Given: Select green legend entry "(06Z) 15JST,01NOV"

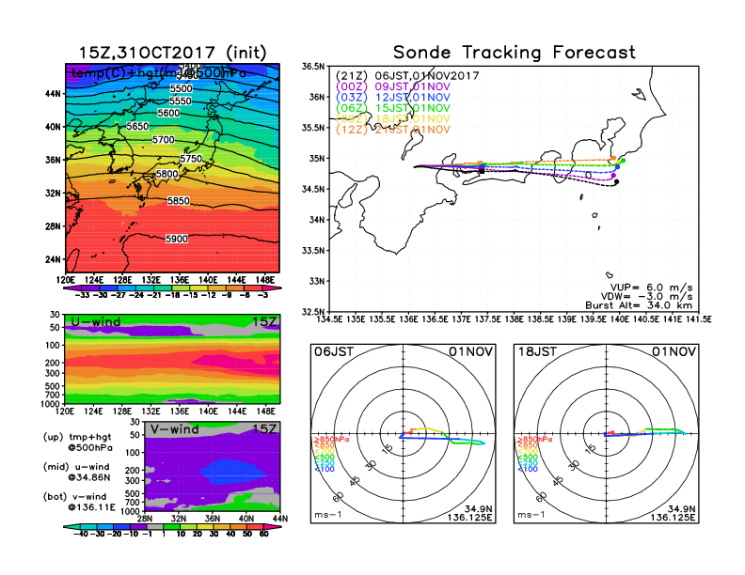Looking at the screenshot, I should [392, 108].
